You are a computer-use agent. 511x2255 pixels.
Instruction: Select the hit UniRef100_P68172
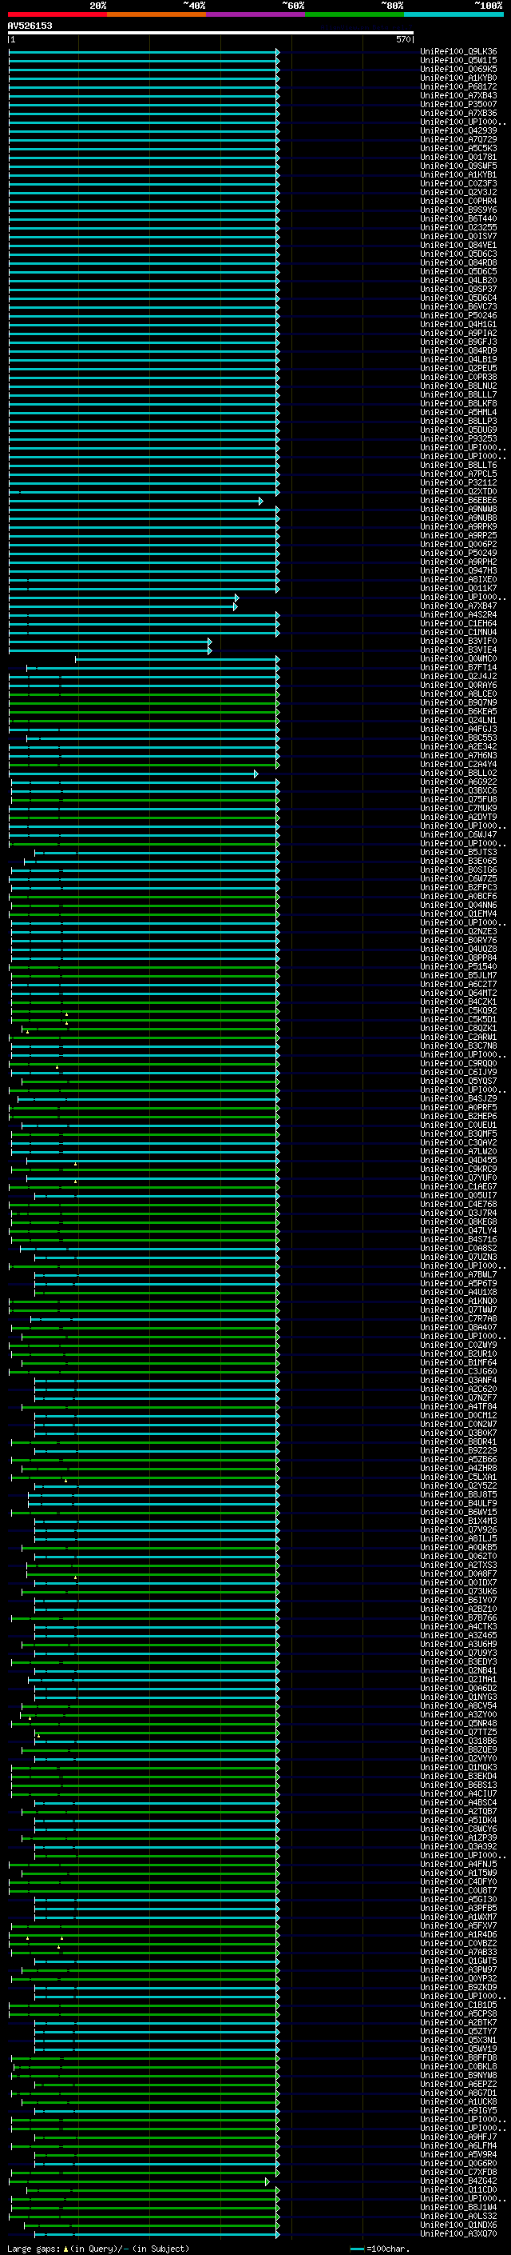pyautogui.click(x=458, y=86)
